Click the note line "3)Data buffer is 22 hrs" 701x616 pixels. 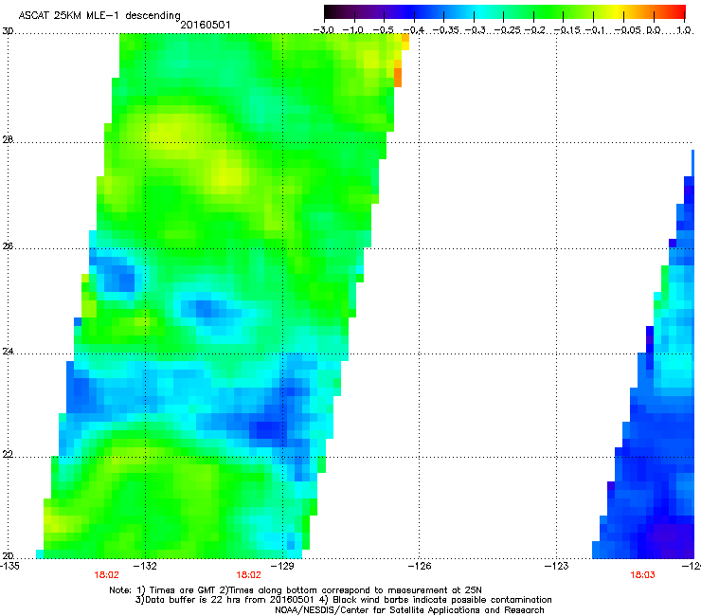(x=343, y=600)
